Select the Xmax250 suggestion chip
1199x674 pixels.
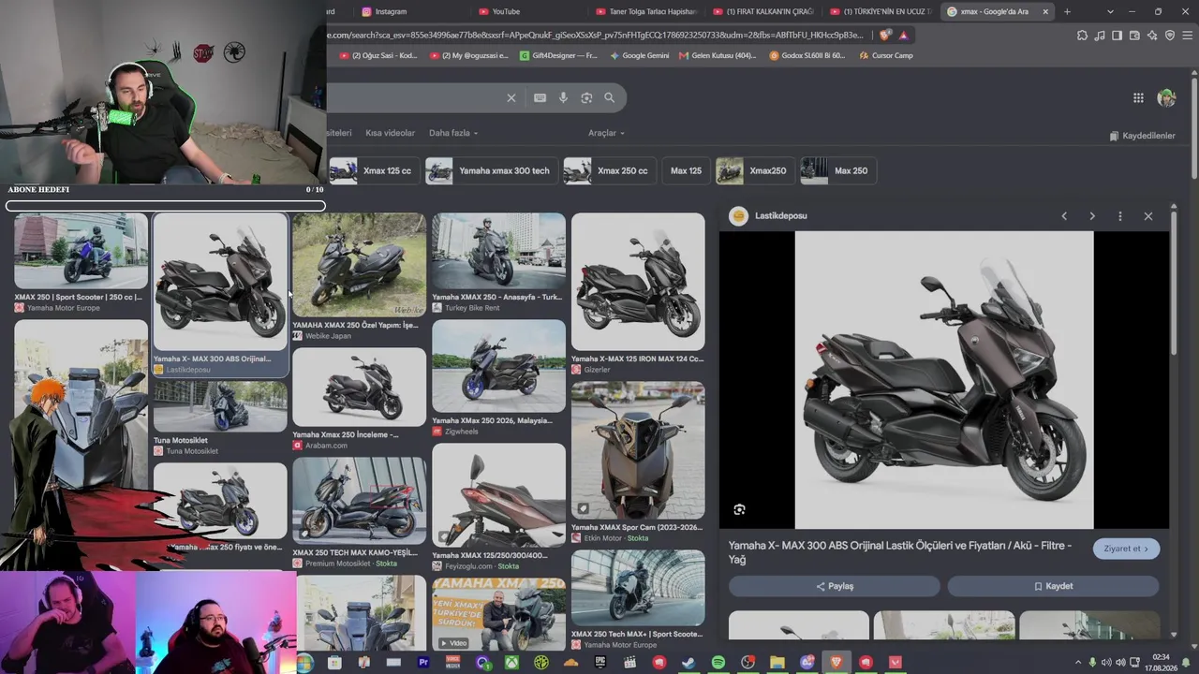tap(754, 170)
